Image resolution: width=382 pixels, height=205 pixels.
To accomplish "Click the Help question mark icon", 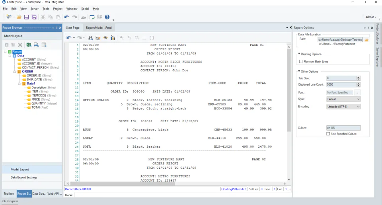I will pyautogui.click(x=107, y=17).
